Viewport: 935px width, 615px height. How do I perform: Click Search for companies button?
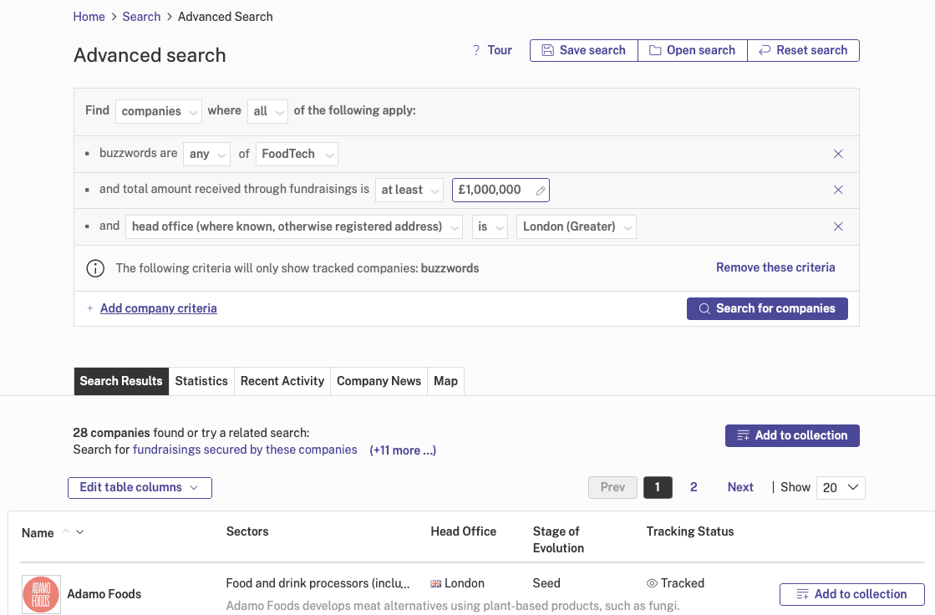[x=767, y=308]
